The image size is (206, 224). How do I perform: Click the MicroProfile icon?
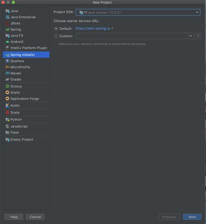click(7, 67)
